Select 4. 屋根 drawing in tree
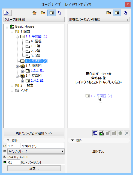 (36, 41)
